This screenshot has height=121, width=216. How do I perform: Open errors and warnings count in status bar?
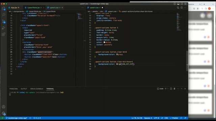tap(37, 118)
